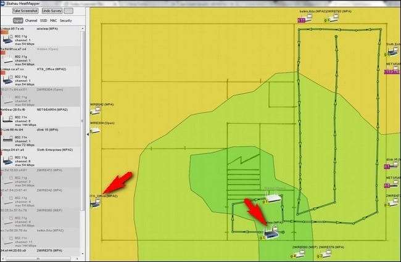401x262 pixels.
Task: Click the Hidden (Open) access point on the map
Action: click(273, 198)
